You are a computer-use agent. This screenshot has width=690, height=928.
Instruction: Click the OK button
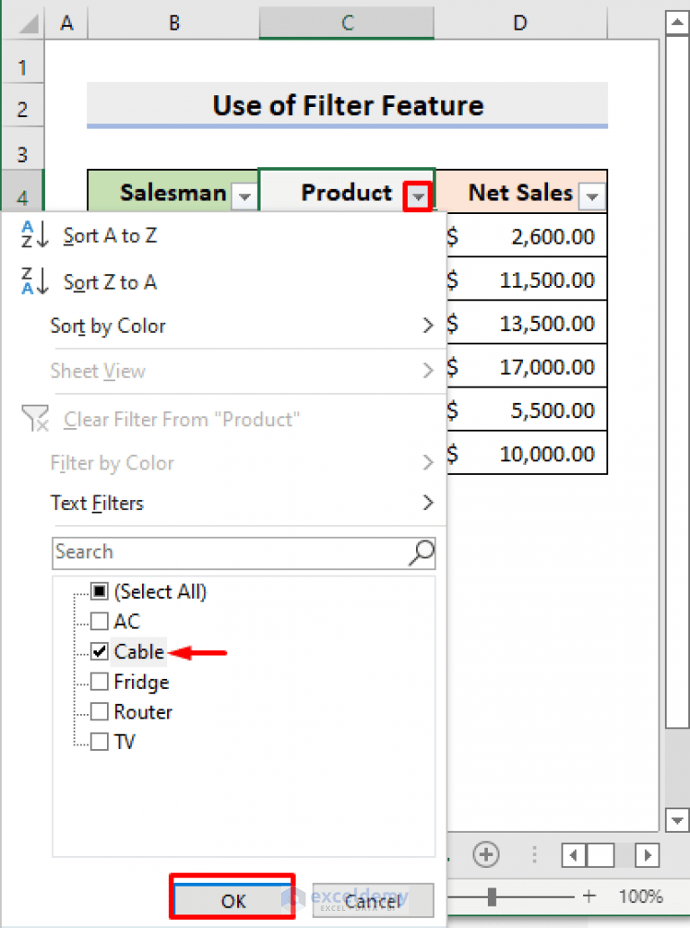pyautogui.click(x=233, y=897)
